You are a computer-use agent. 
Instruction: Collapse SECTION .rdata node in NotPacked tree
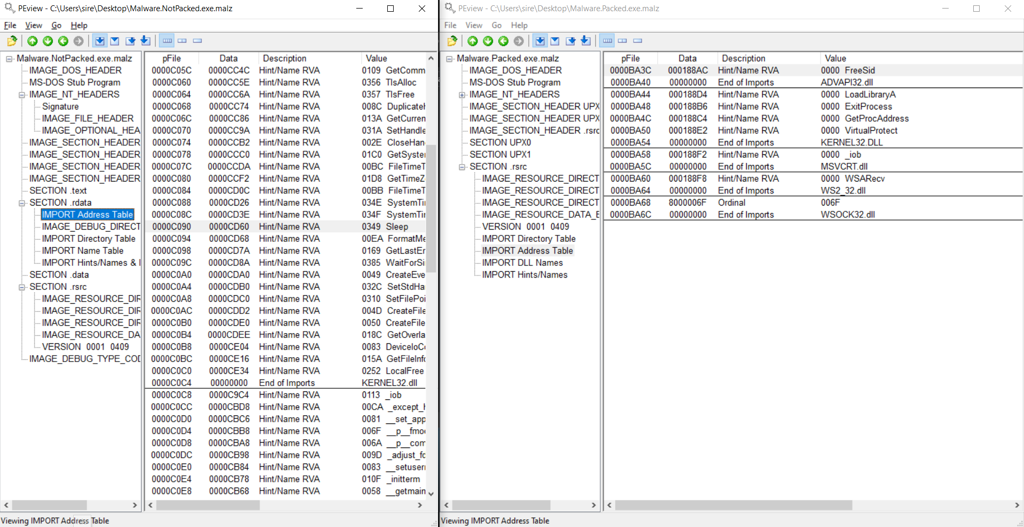point(22,203)
